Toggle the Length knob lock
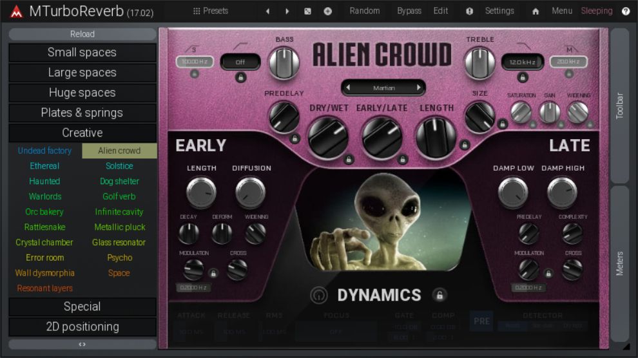 pos(464,144)
